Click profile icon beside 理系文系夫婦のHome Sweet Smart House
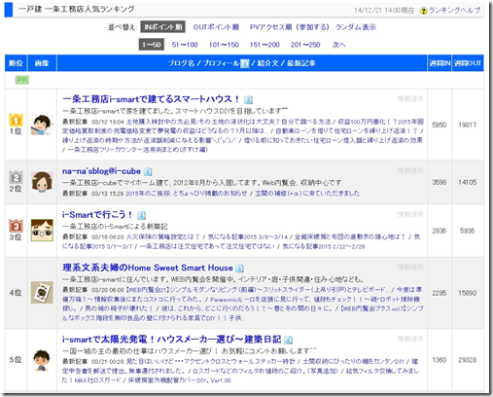Image resolution: width=493 pixels, height=397 pixels. click(x=239, y=269)
